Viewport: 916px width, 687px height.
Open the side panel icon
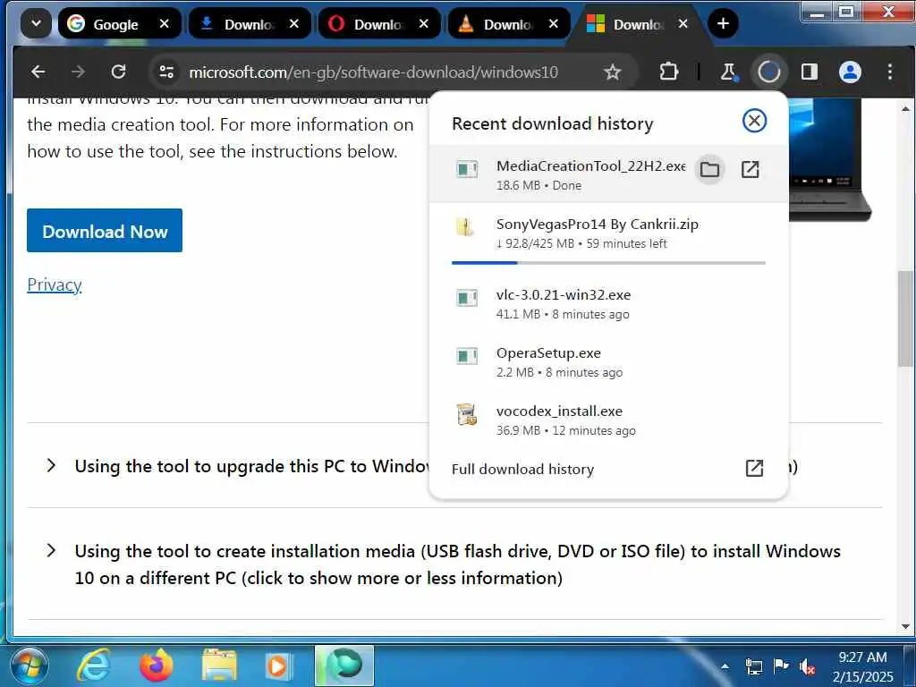(809, 72)
